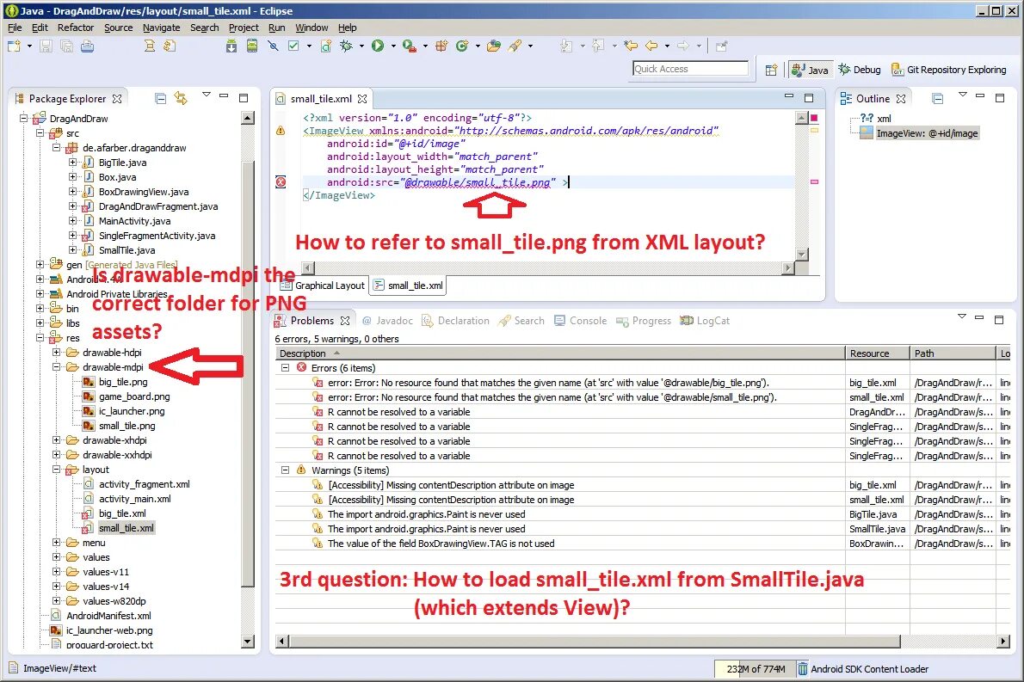
Task: Click the Save icon in the toolbar
Action: tap(45, 46)
